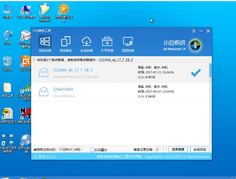The height and width of the screenshot is (179, 236).
Task: Click the image list vertical scrollbar thumb
Action: [x=211, y=70]
